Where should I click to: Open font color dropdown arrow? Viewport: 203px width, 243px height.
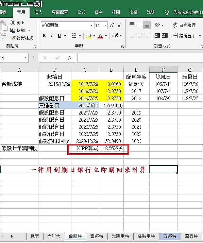click(x=106, y=36)
